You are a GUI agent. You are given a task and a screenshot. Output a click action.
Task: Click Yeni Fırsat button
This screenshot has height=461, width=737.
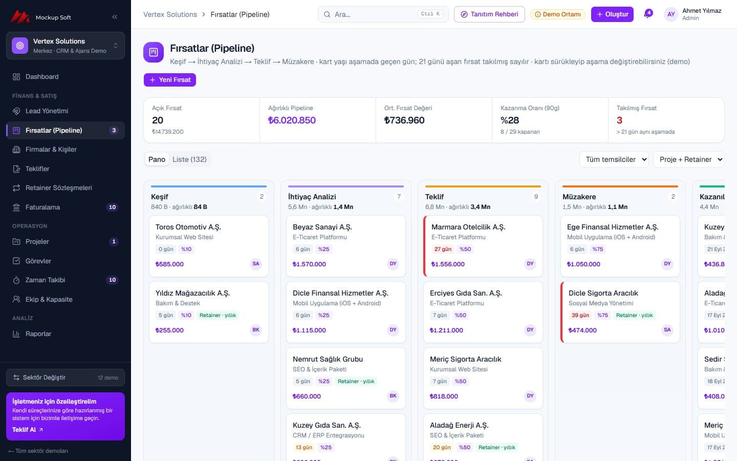pyautogui.click(x=169, y=80)
